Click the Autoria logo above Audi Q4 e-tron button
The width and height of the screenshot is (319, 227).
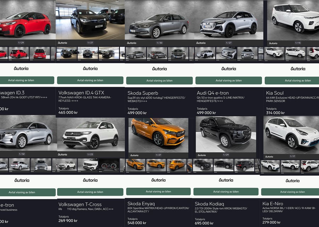click(x=229, y=69)
